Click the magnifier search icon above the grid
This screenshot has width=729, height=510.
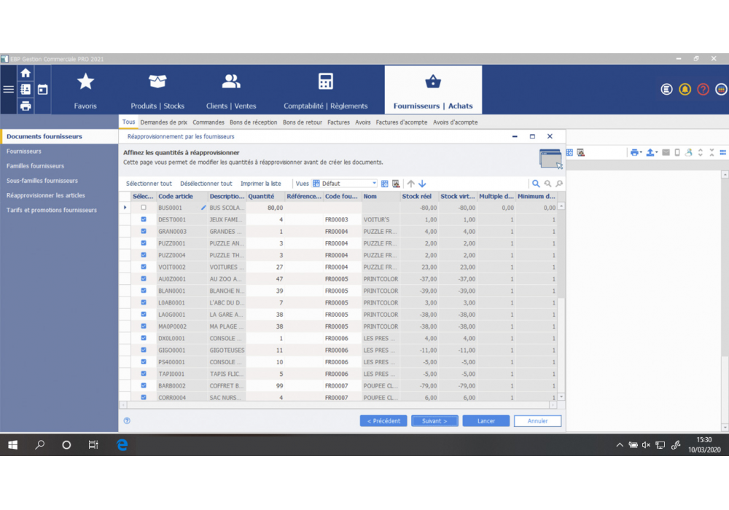tap(536, 184)
